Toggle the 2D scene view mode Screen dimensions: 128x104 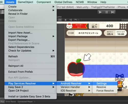click(60, 20)
